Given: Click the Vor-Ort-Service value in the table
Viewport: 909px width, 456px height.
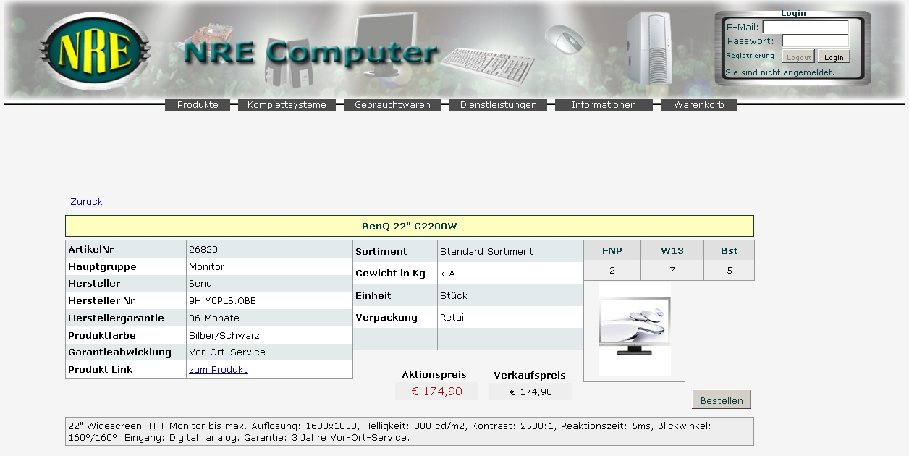Looking at the screenshot, I should tap(227, 352).
